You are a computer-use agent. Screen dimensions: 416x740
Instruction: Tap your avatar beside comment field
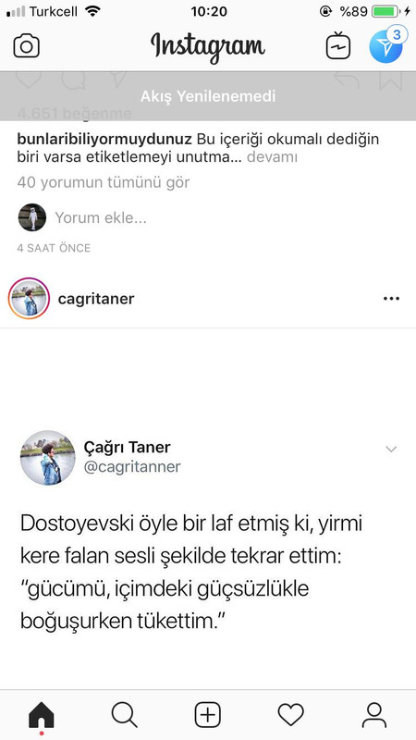tap(32, 217)
